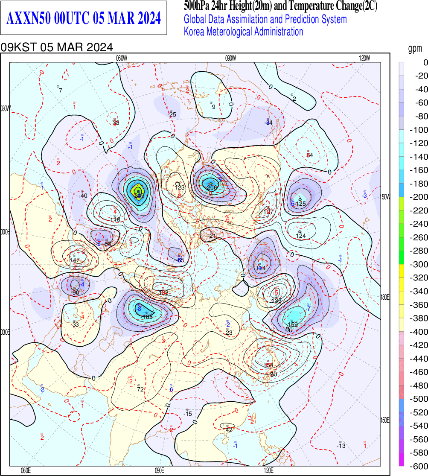
Task: Select the 123 height change value
Action: pos(180,188)
